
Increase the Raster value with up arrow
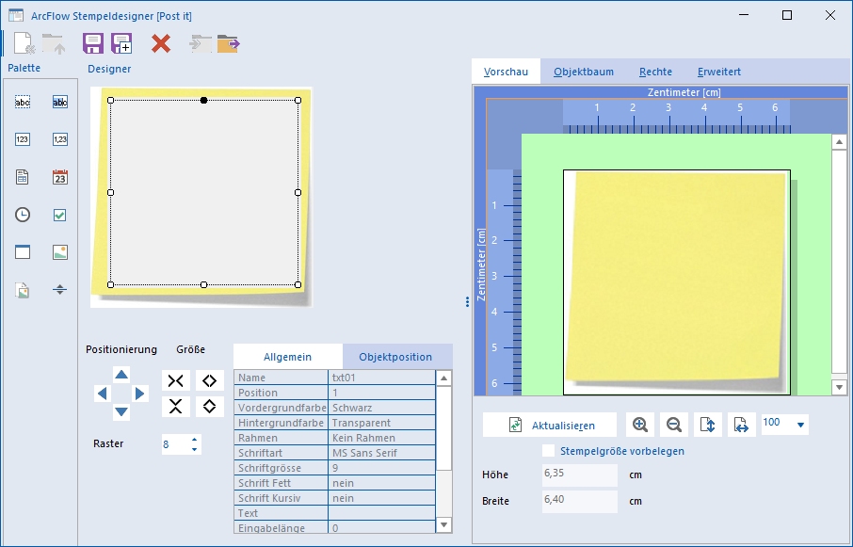(x=194, y=440)
